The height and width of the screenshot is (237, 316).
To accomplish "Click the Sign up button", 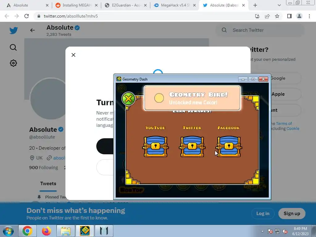I will click(292, 214).
